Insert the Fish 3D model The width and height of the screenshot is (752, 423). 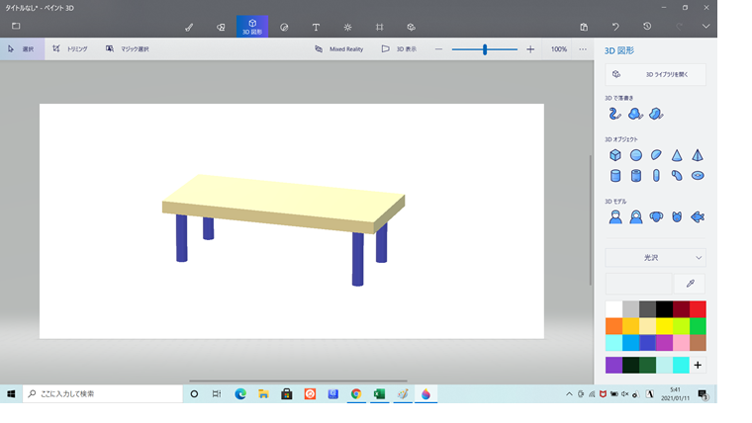click(x=698, y=217)
